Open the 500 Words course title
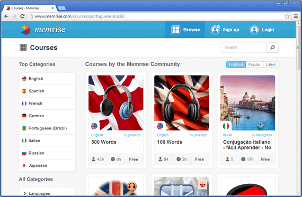 104,142
